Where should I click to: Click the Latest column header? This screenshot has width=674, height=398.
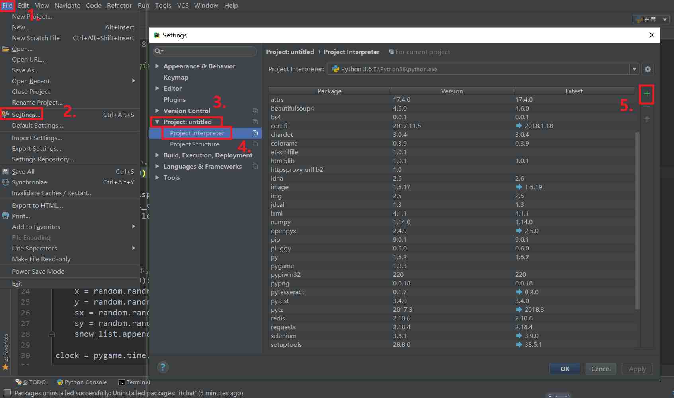(574, 91)
